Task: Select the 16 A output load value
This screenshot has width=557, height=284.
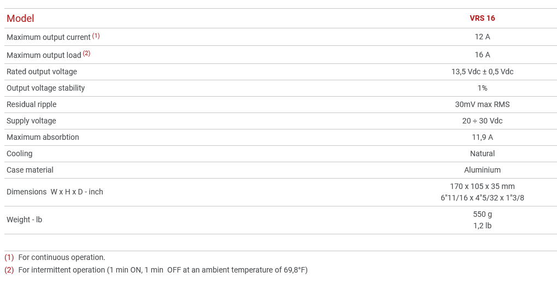Action: pos(482,55)
